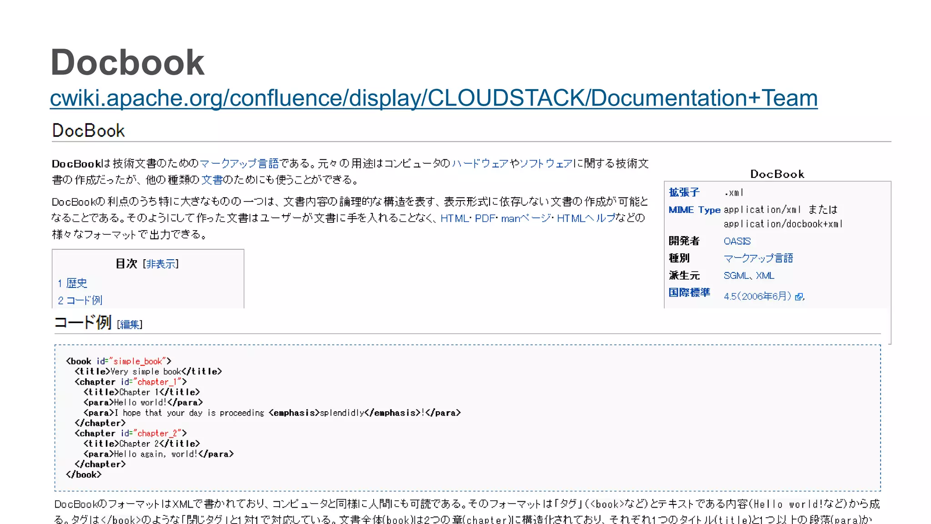The width and height of the screenshot is (931, 524).
Task: Open the ハードウェア link
Action: (x=480, y=163)
